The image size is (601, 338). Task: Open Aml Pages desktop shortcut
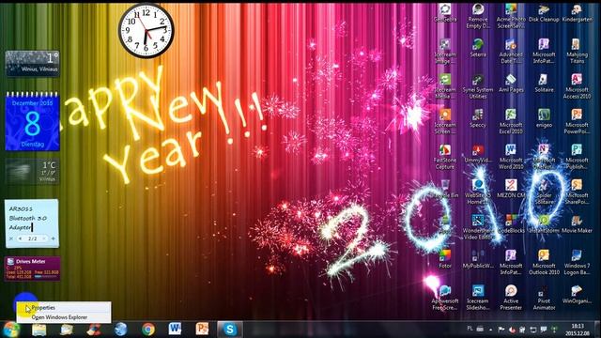click(x=511, y=84)
